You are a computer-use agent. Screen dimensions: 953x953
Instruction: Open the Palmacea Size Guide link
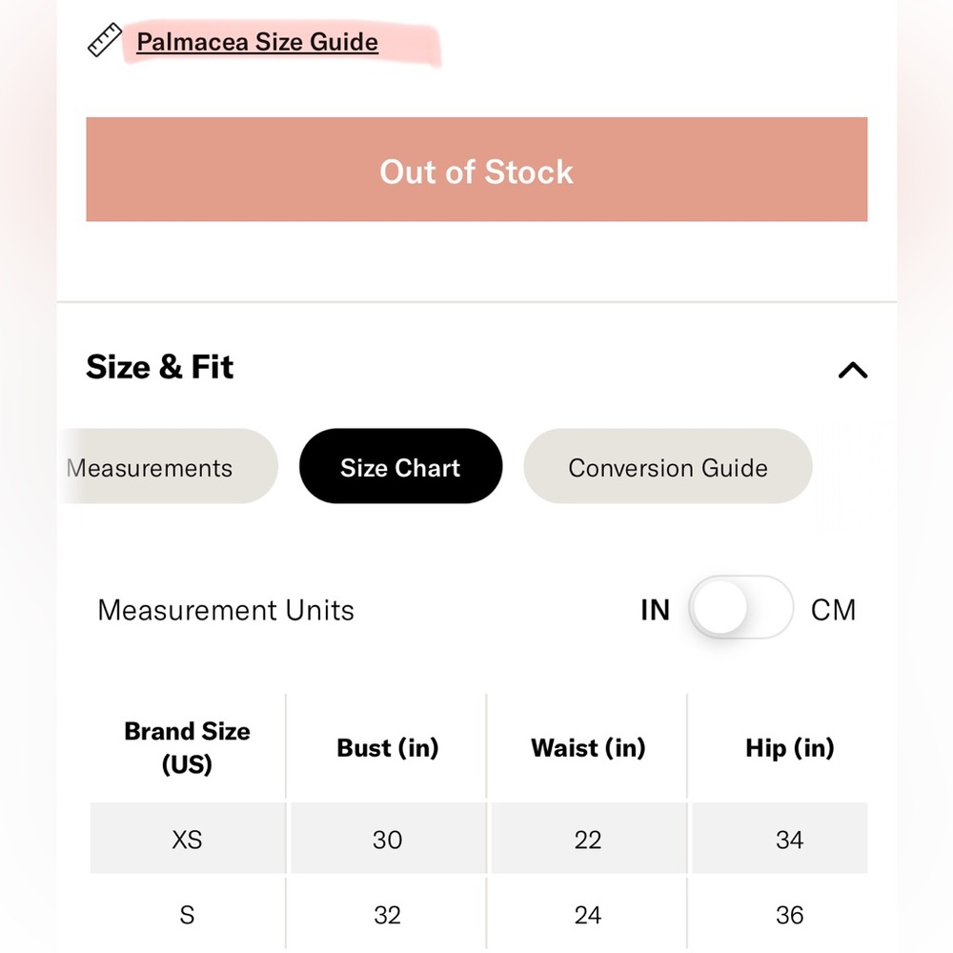click(x=257, y=42)
